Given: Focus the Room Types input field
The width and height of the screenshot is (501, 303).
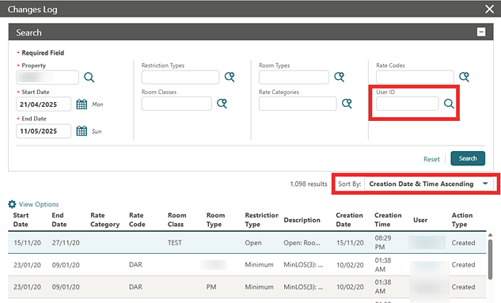Looking at the screenshot, I should 294,77.
